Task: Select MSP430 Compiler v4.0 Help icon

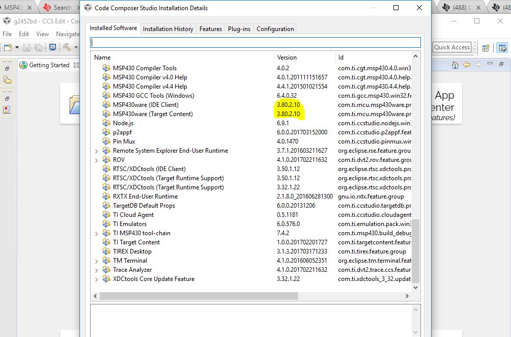Action: [x=106, y=77]
